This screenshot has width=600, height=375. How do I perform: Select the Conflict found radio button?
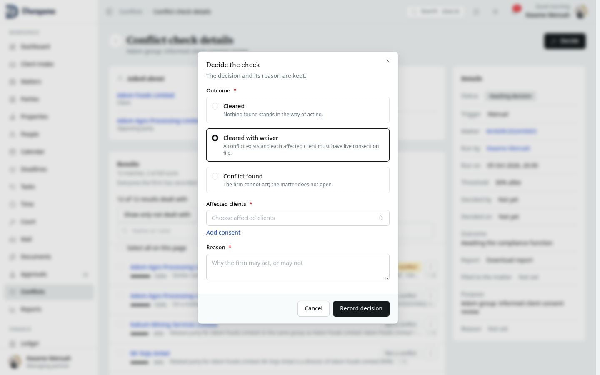pyautogui.click(x=215, y=176)
